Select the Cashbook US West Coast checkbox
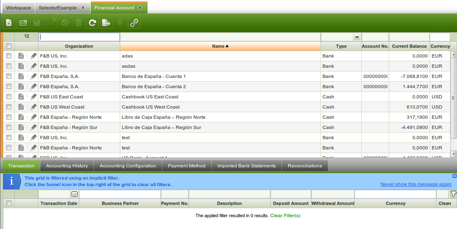Viewport: 457px width, 229px height. pos(9,107)
